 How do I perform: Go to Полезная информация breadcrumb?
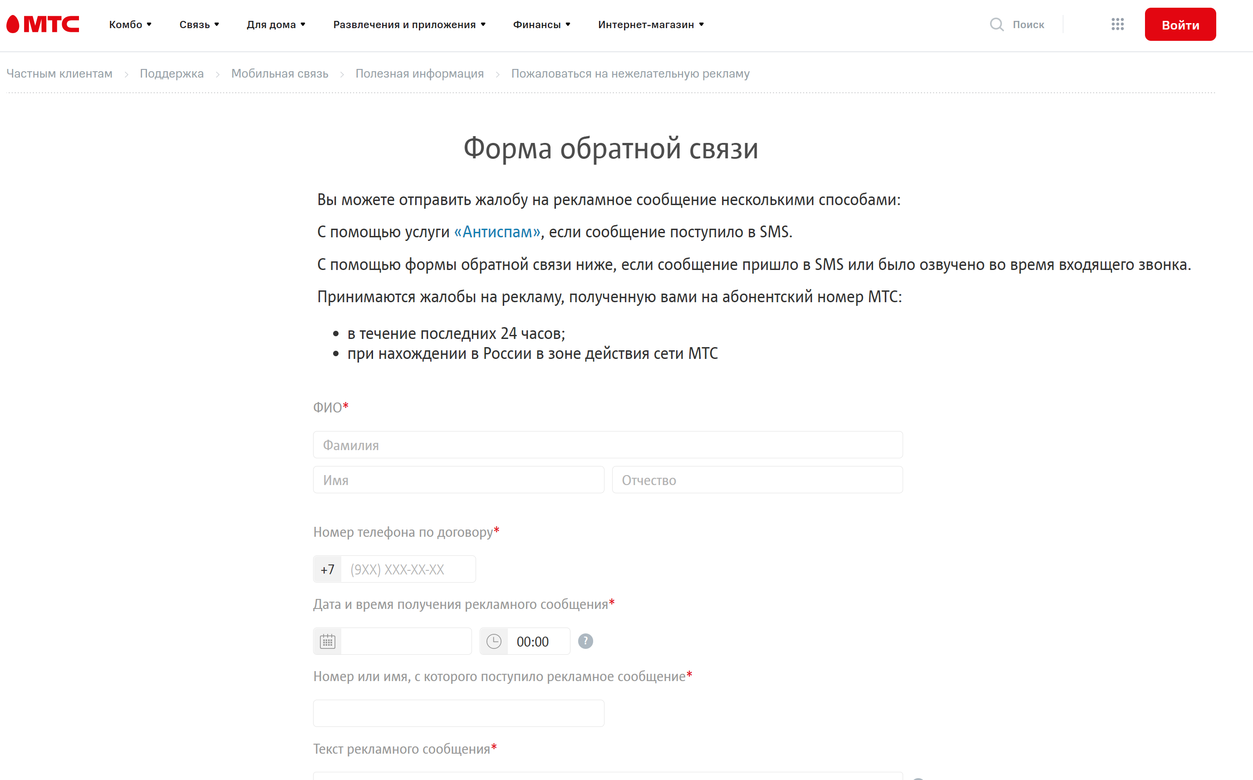click(419, 74)
